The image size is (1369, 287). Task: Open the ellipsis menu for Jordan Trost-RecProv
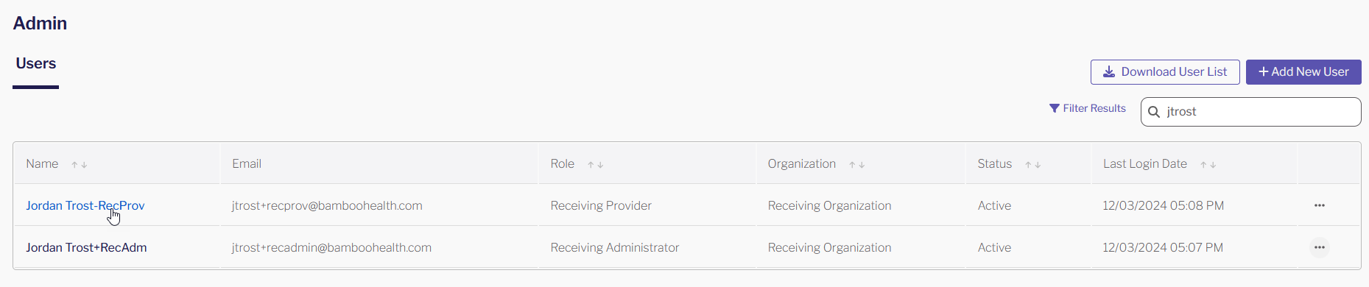(1320, 205)
